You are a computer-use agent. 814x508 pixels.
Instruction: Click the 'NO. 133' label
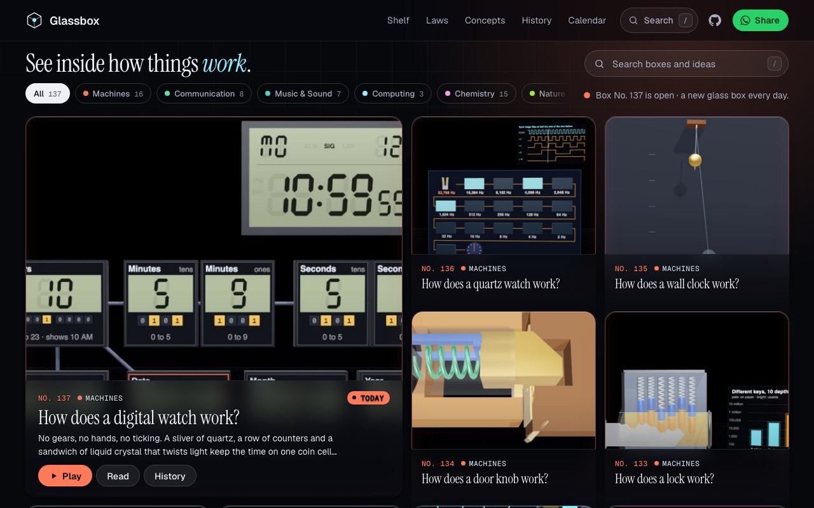[631, 464]
